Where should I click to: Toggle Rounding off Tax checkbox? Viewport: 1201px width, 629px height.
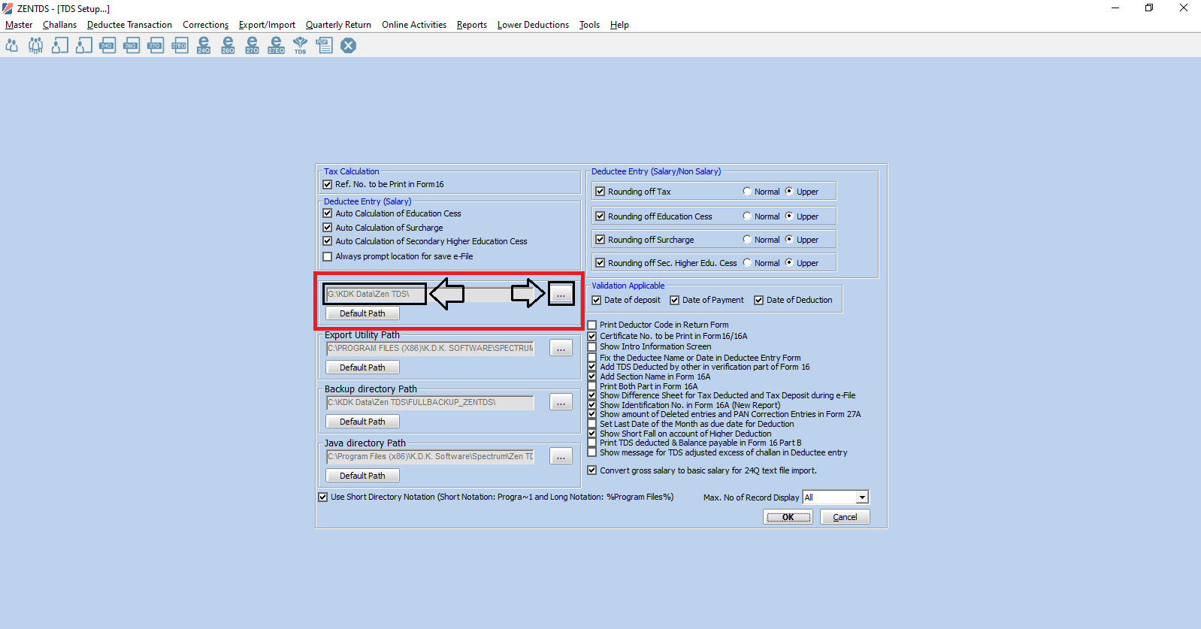click(x=600, y=192)
